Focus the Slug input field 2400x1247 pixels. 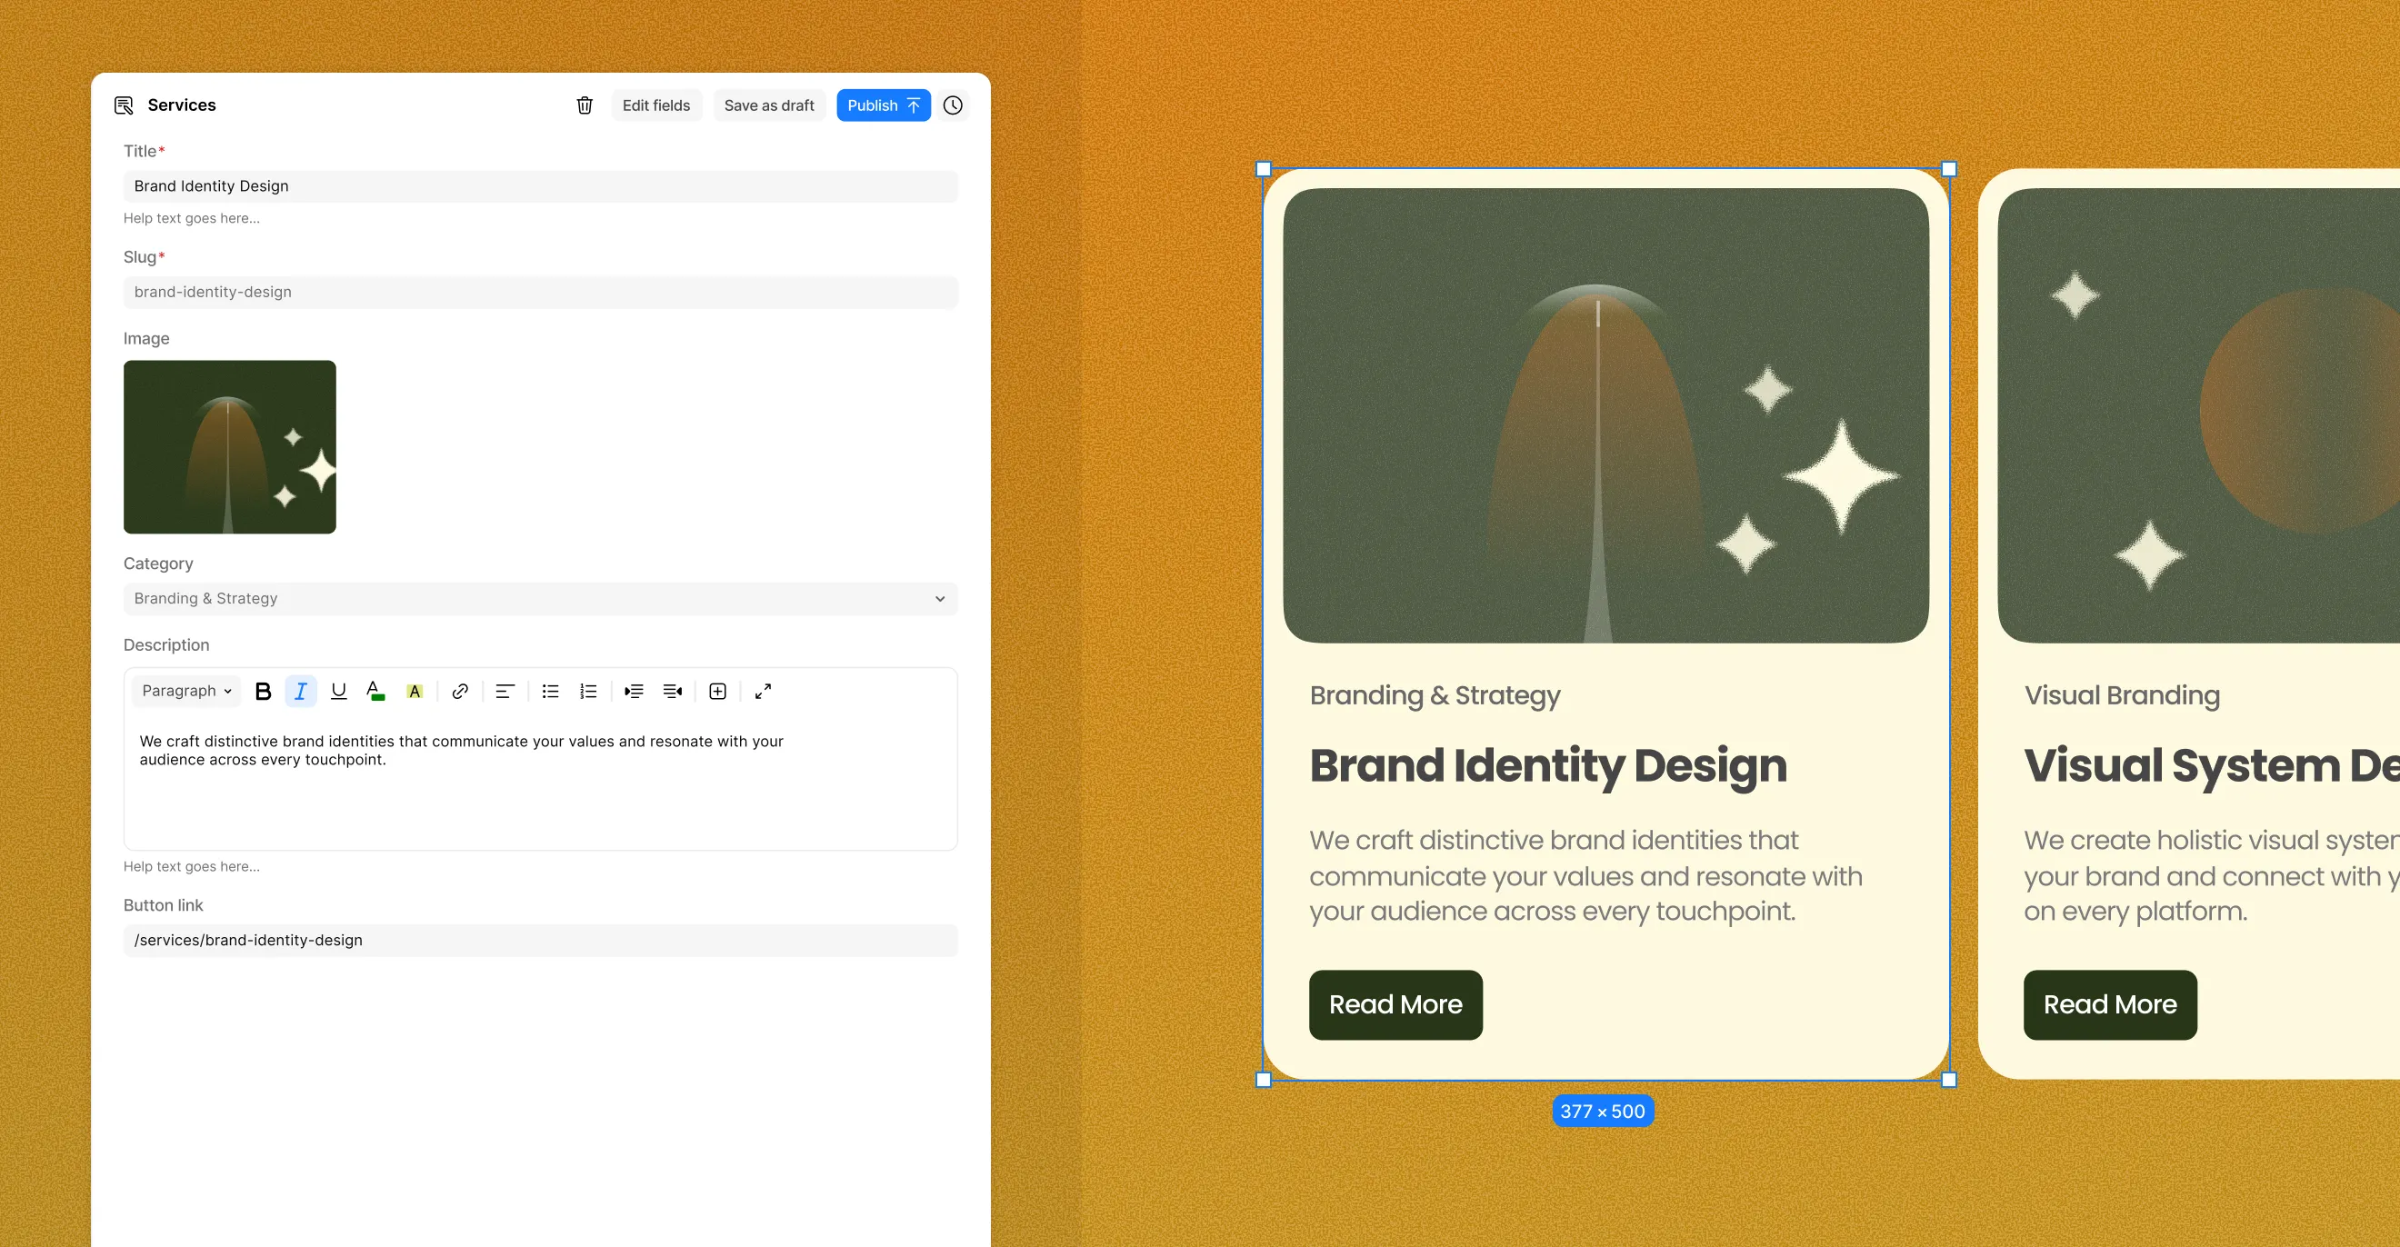click(540, 293)
